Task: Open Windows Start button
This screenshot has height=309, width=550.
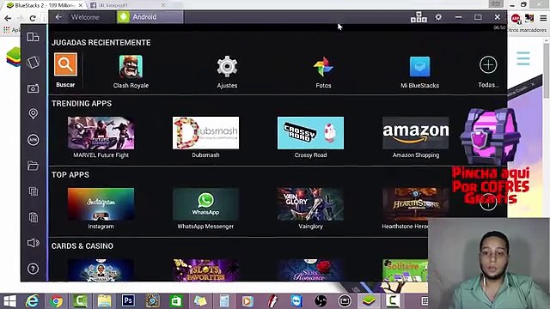Action: pos(9,301)
